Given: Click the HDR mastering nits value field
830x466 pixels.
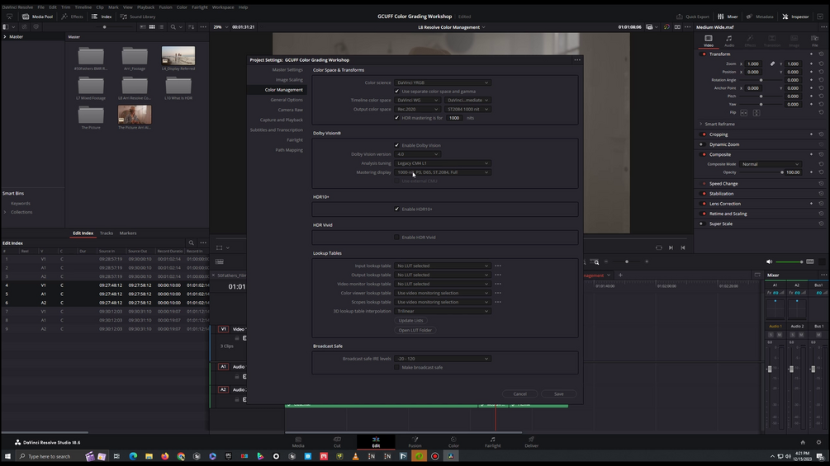Looking at the screenshot, I should point(454,118).
